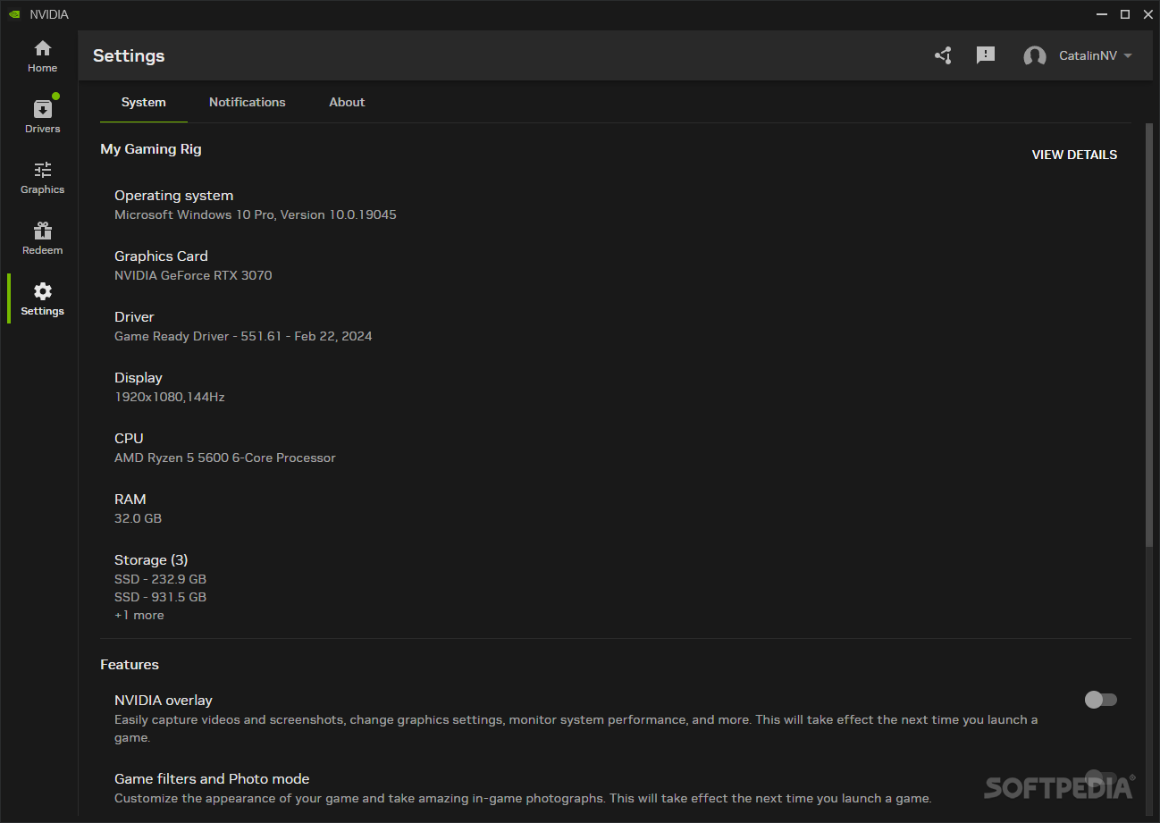This screenshot has width=1160, height=823.
Task: Expand the CatalinNV account dropdown arrow
Action: [x=1128, y=55]
